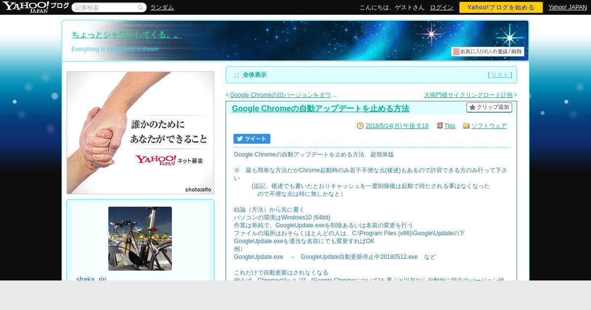Click the star icon on クリップ追加

click(x=472, y=107)
